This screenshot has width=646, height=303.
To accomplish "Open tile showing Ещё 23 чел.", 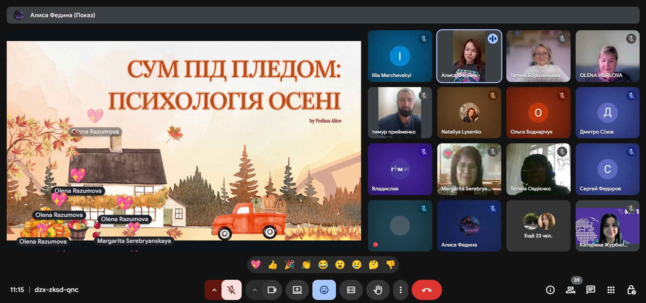I will click(x=538, y=226).
